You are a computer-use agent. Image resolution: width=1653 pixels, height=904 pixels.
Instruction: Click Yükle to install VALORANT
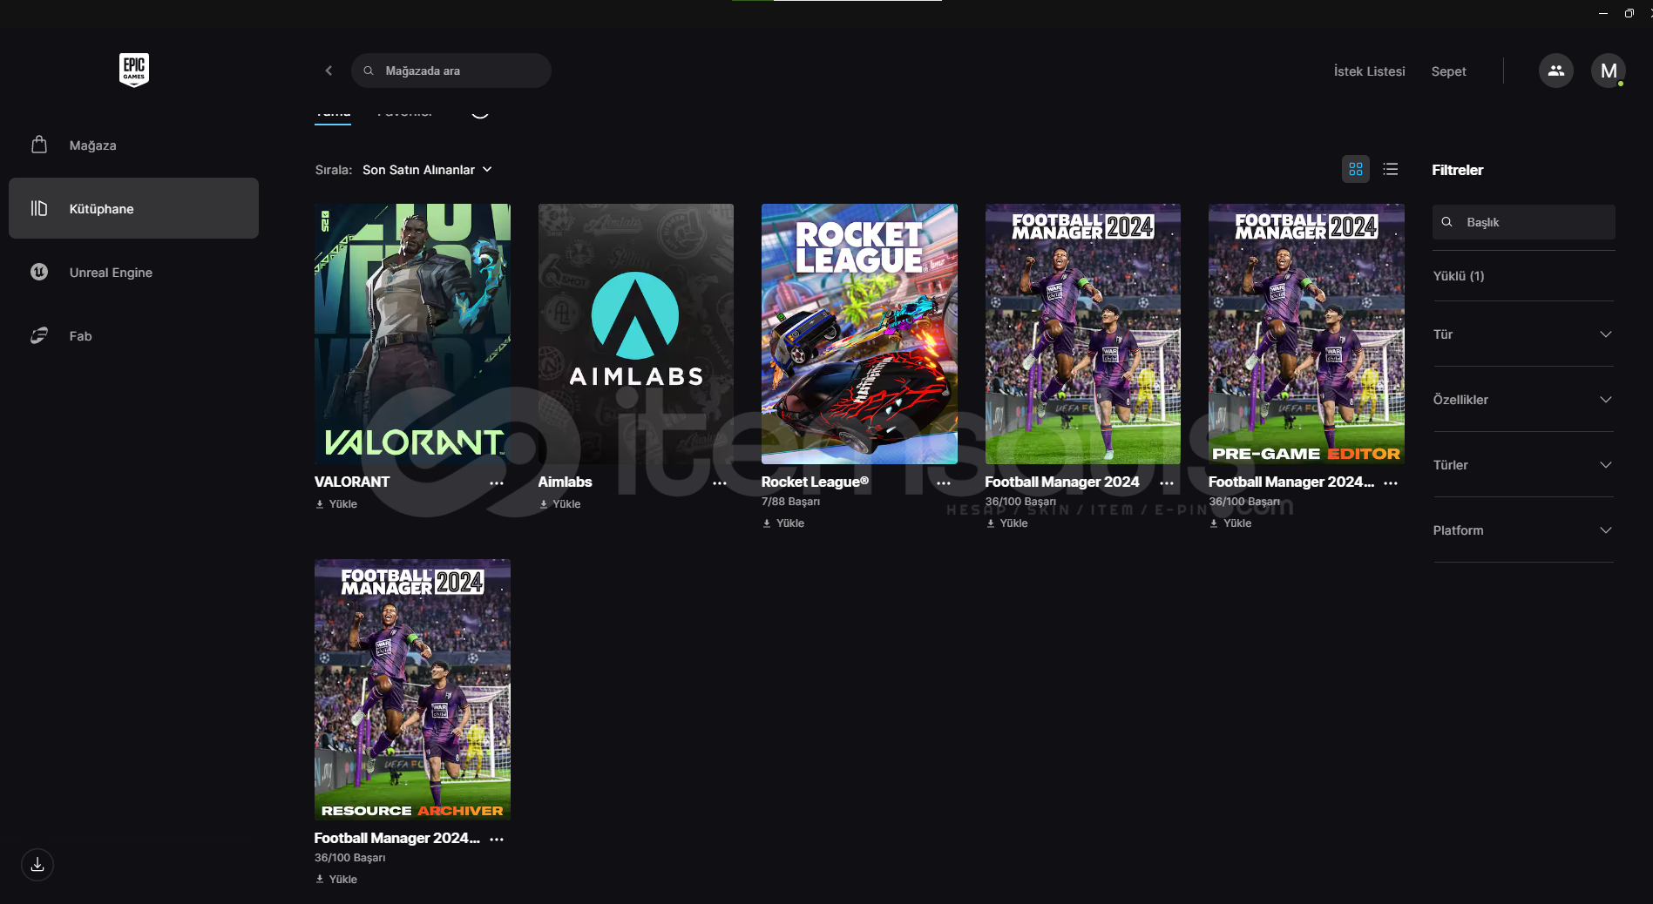[336, 504]
